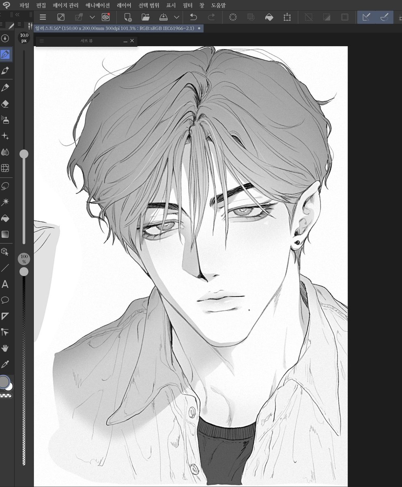Open the command bar hamburger menu
Screen dimensions: 402x487
[x=43, y=17]
